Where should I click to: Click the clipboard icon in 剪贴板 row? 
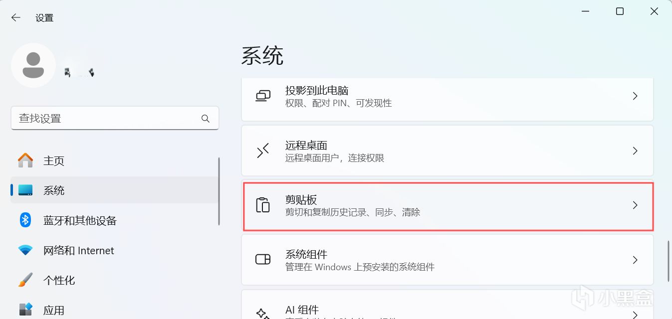(x=263, y=205)
